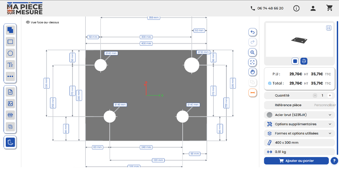Select the combined shapes tool in left toolbar

10,30
